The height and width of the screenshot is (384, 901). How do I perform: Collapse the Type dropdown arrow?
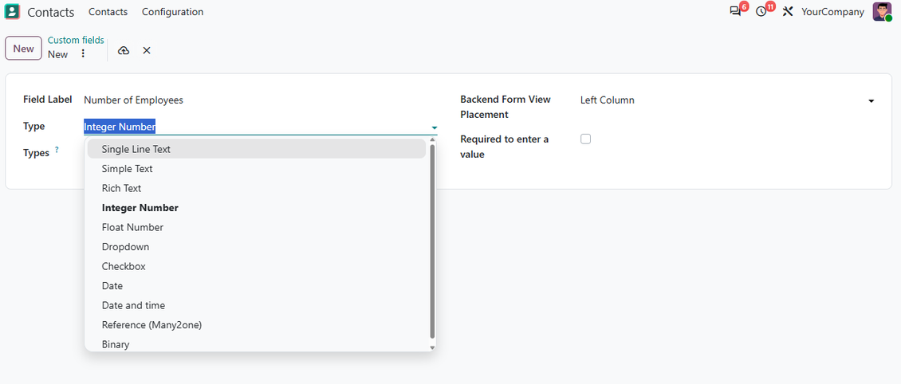(435, 127)
